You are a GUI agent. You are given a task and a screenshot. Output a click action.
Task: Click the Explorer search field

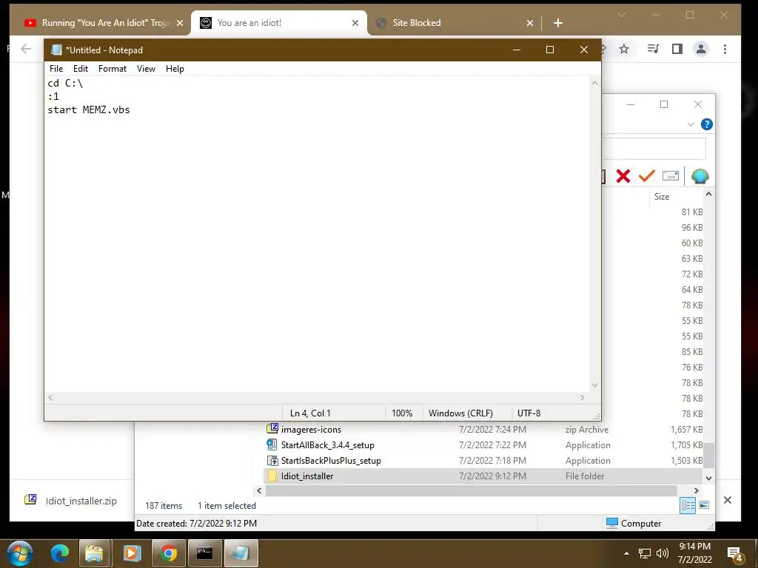tap(653, 149)
